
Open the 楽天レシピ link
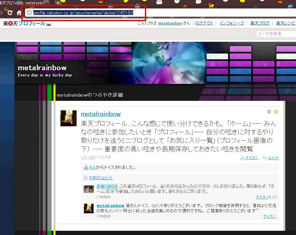point(286,23)
